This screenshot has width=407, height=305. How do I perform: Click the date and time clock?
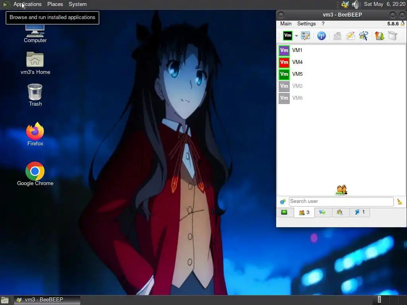coord(384,4)
